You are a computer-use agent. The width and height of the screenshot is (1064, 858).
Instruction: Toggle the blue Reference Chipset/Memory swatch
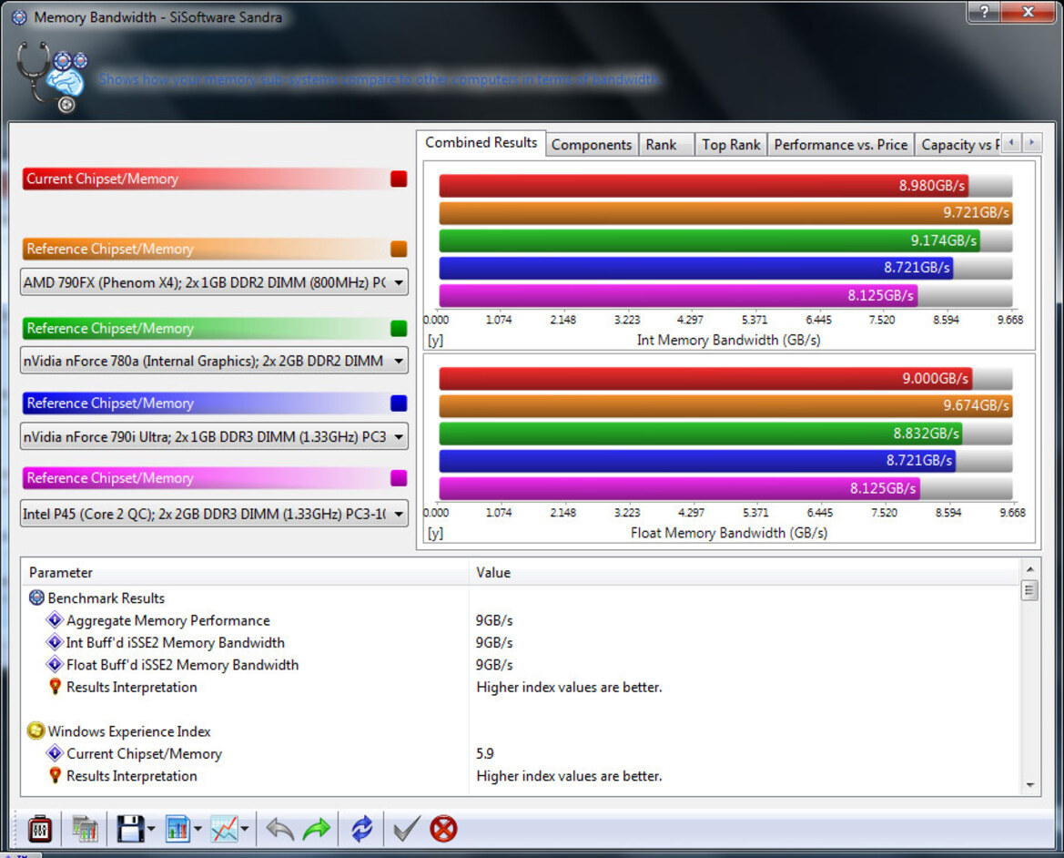click(399, 403)
